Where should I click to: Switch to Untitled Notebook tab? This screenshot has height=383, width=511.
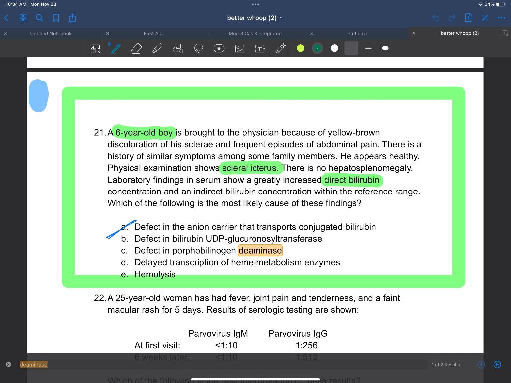point(51,33)
